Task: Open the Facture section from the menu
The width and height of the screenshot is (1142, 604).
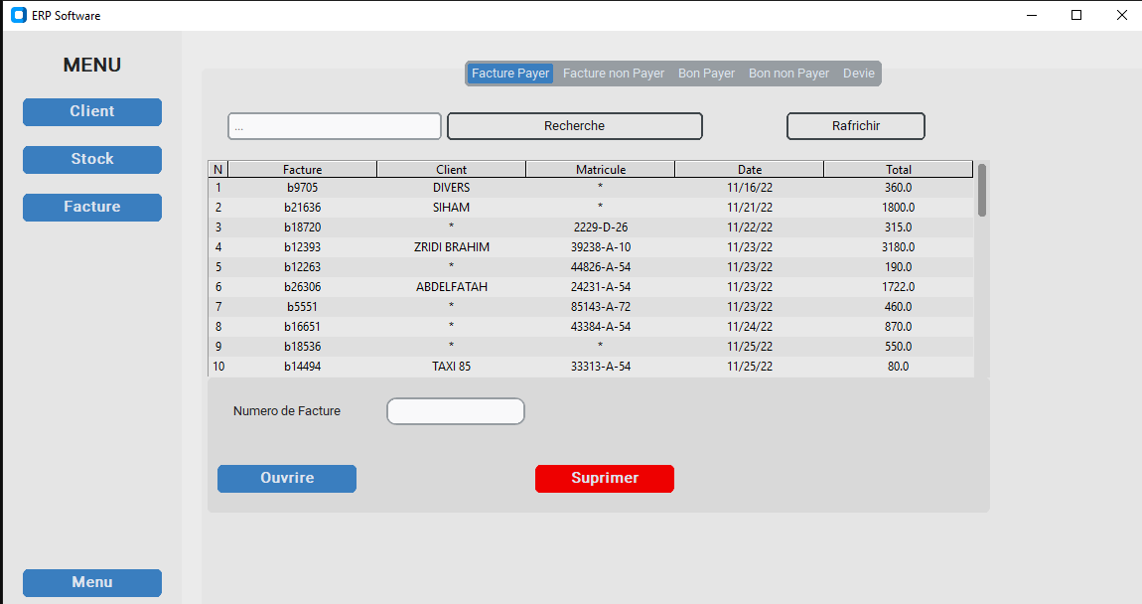Action: (91, 207)
